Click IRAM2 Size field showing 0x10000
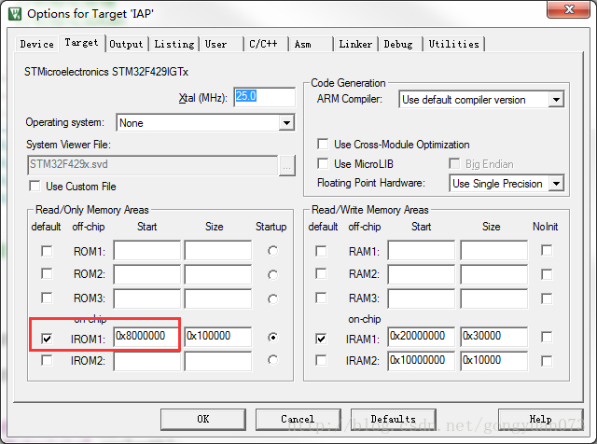 tap(494, 361)
